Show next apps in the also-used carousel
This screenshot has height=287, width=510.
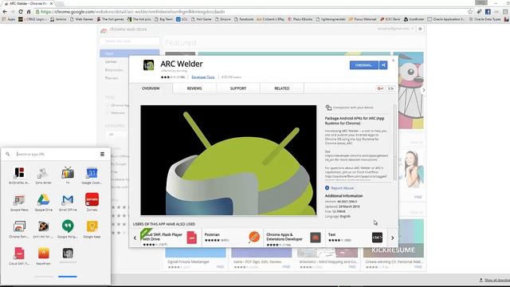[393, 238]
